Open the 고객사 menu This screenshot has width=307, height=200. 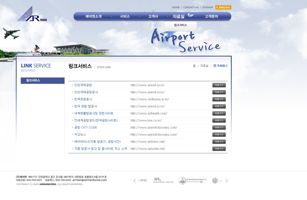point(153,17)
